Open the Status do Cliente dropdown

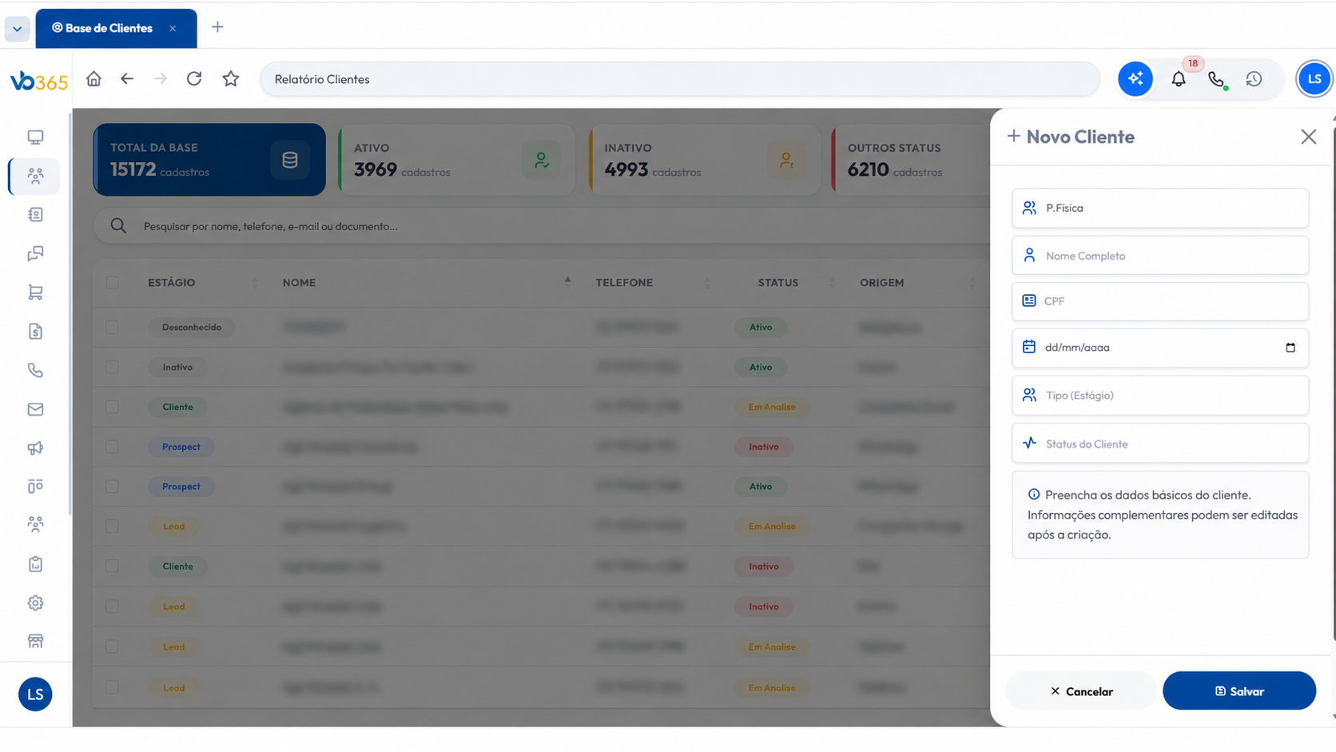click(1159, 444)
